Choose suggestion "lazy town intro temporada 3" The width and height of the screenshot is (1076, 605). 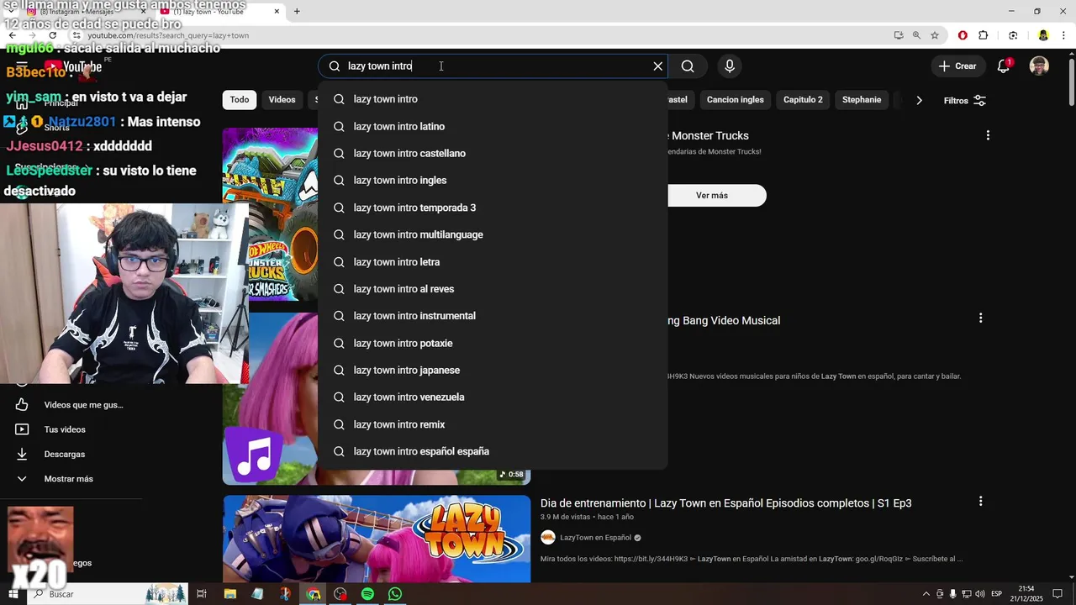[x=493, y=208]
